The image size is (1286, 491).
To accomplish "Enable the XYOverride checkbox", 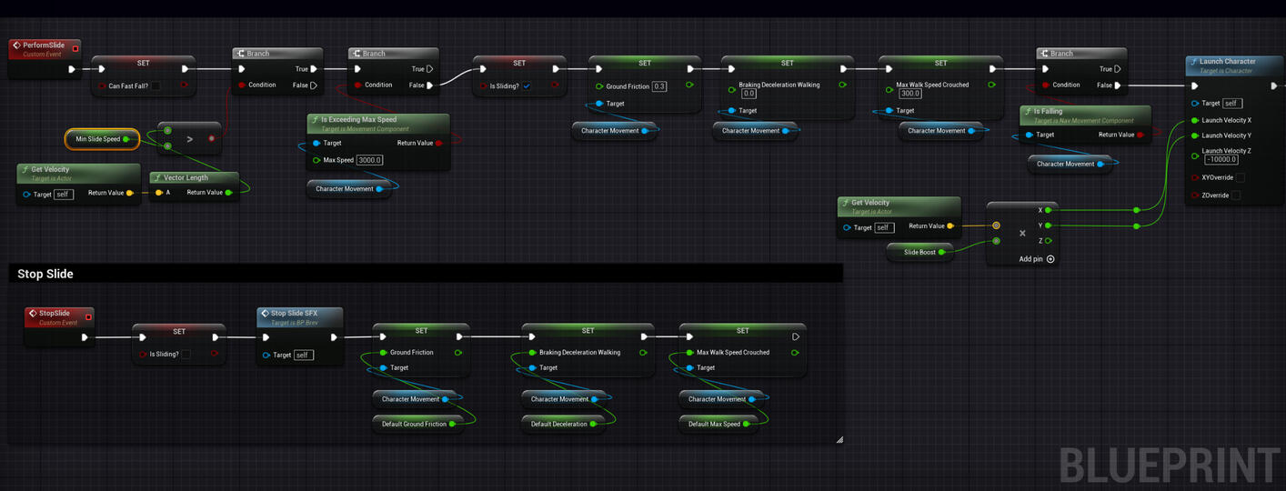I will click(x=1240, y=178).
